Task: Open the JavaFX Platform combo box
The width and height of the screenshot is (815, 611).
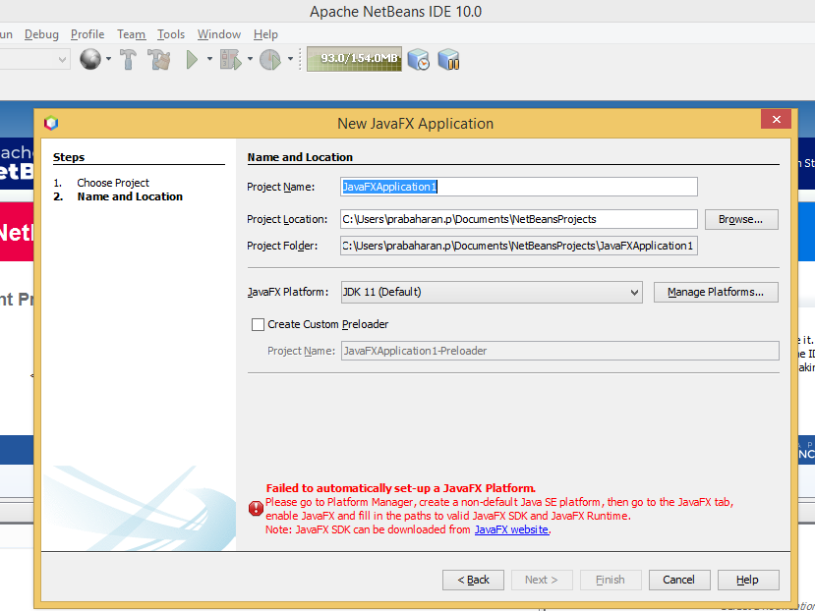Action: (x=492, y=292)
